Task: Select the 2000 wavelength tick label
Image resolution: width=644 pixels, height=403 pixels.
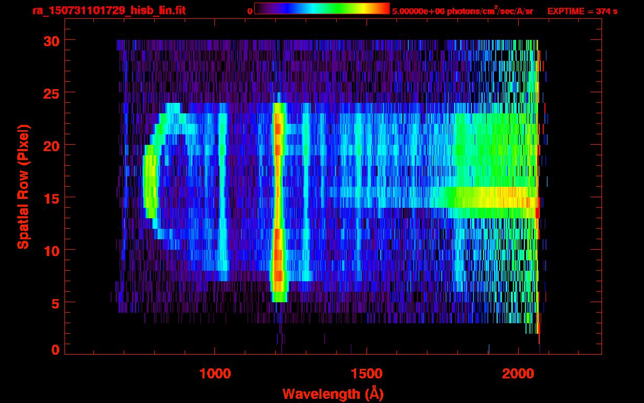Action: click(x=518, y=374)
